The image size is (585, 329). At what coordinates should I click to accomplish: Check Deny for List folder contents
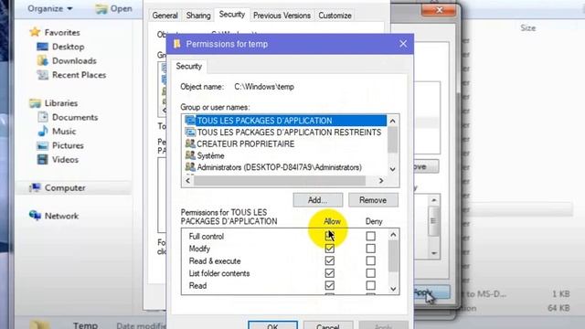[370, 273]
